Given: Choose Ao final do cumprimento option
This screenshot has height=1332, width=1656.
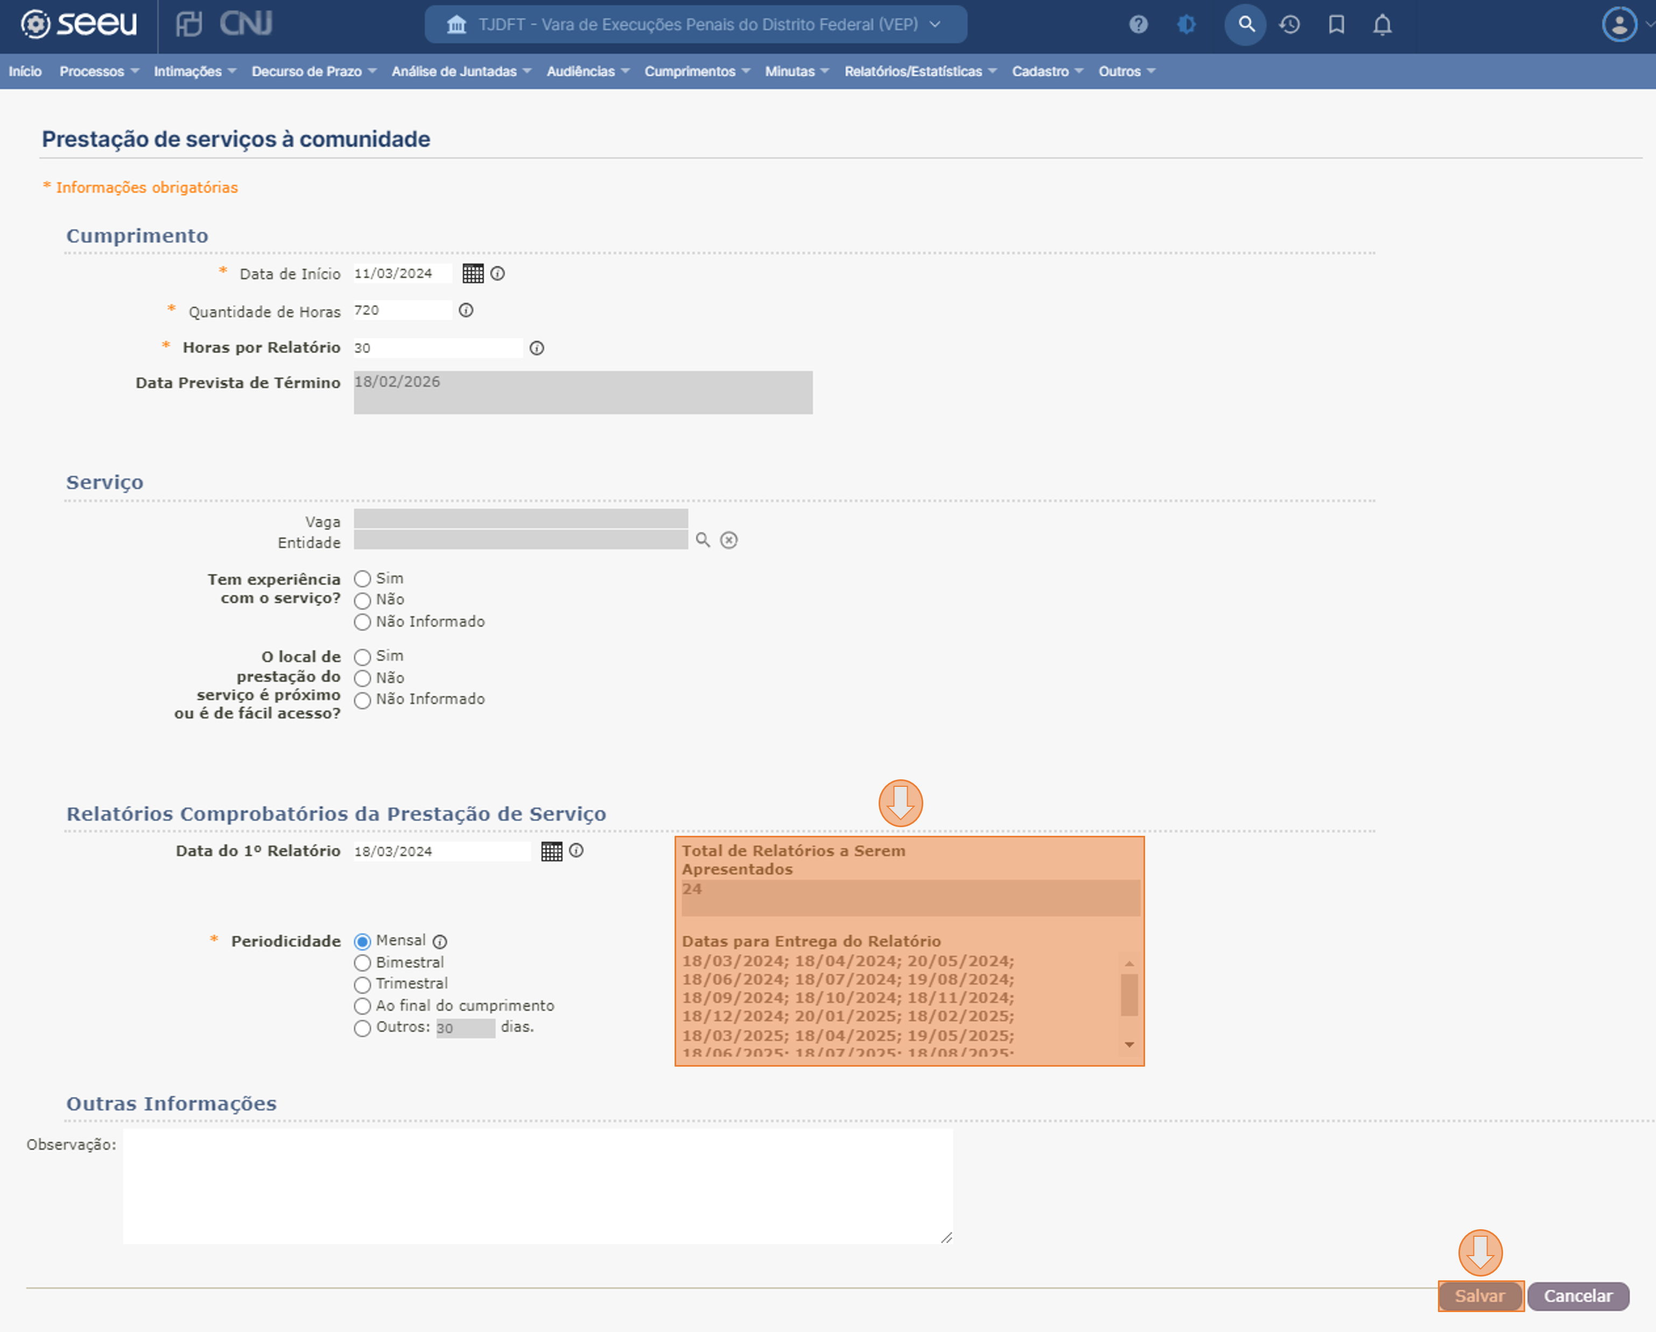Looking at the screenshot, I should [x=362, y=1006].
